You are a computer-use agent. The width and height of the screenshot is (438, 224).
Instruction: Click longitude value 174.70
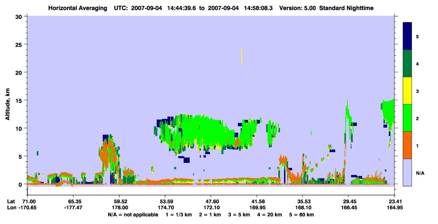[x=165, y=208]
